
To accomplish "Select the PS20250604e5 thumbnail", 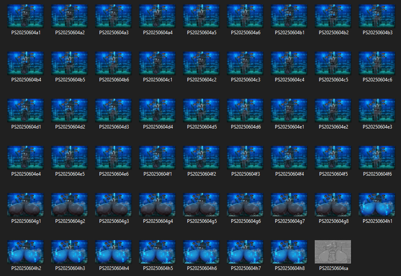I will pos(69,157).
